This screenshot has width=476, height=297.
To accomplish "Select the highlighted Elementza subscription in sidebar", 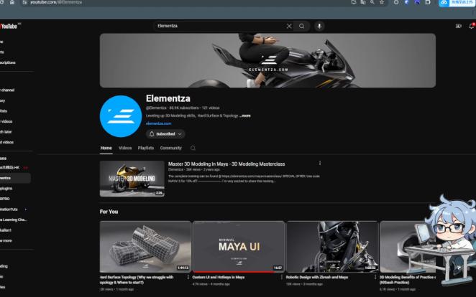I will click(15, 178).
